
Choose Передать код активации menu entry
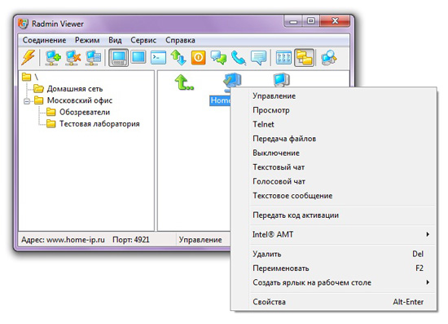point(334,215)
